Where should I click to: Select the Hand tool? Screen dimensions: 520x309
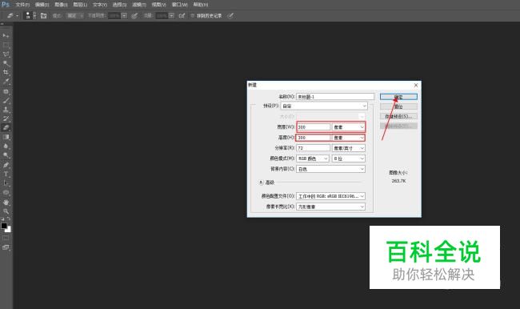pyautogui.click(x=6, y=202)
